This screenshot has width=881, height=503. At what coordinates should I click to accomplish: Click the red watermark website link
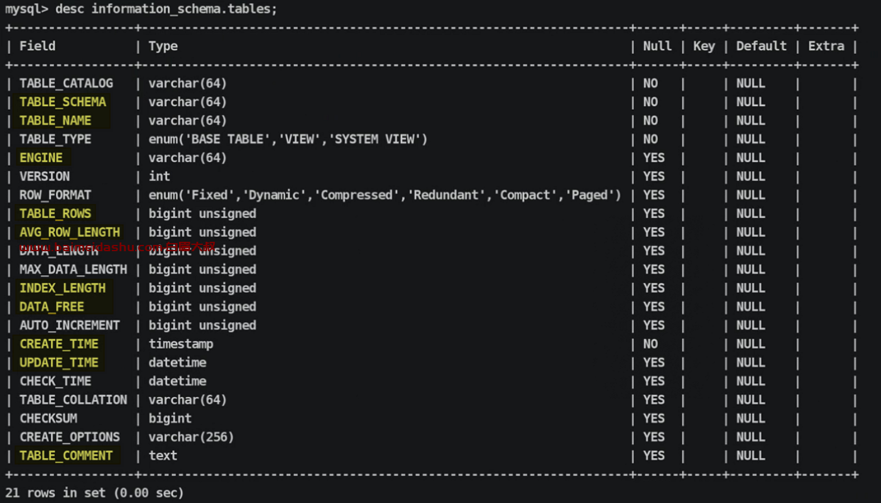[118, 247]
